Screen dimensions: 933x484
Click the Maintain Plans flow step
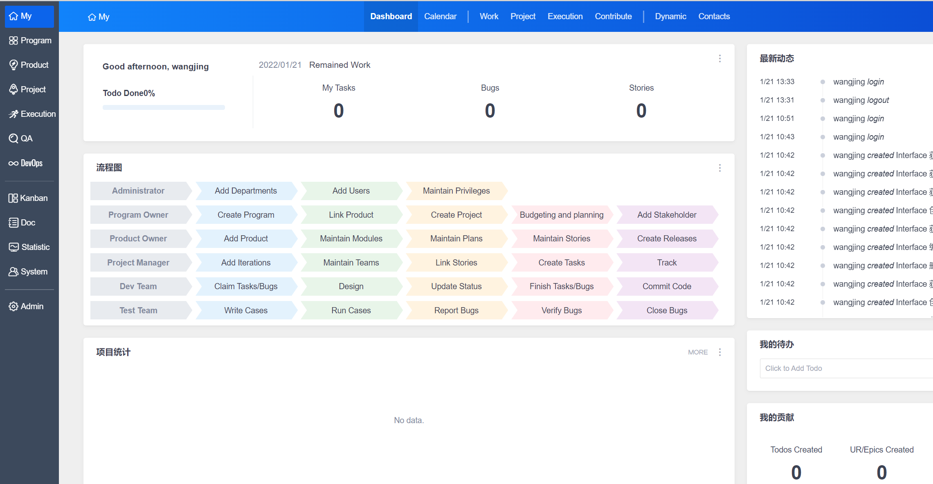coord(456,239)
